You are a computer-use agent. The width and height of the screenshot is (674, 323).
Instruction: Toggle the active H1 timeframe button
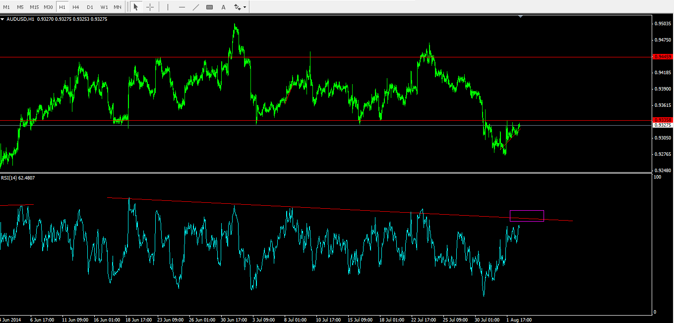click(x=62, y=7)
